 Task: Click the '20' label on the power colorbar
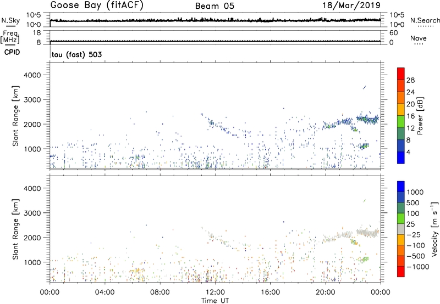click(410, 104)
